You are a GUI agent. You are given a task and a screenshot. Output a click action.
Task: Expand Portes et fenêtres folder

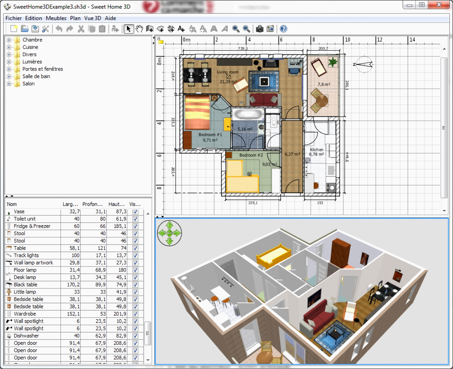pyautogui.click(x=9, y=69)
